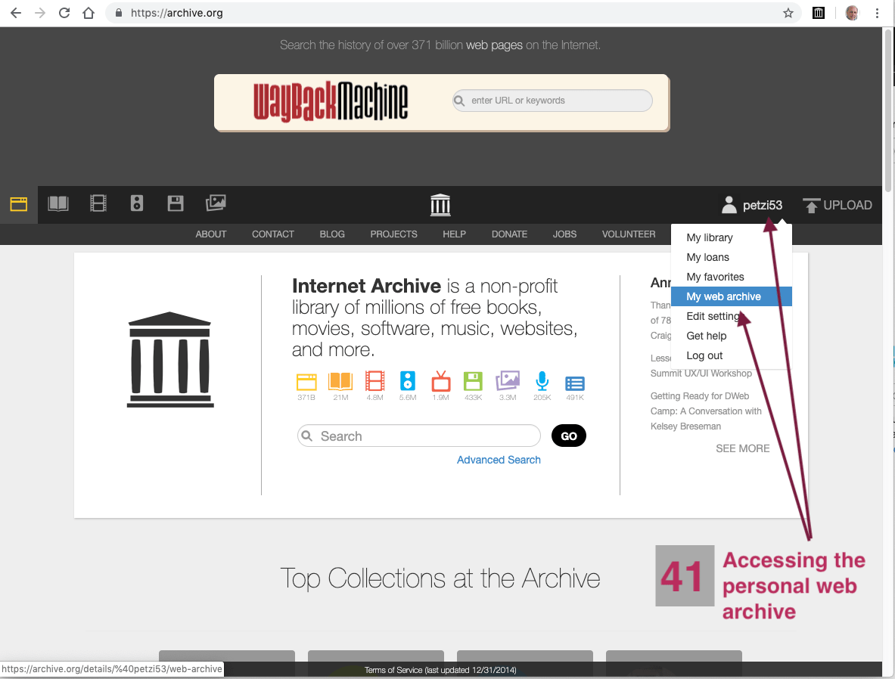Choose My favorites in user menu

coord(715,277)
